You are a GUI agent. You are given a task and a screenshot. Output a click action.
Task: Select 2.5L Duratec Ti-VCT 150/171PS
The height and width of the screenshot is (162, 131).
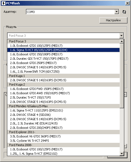63,97
